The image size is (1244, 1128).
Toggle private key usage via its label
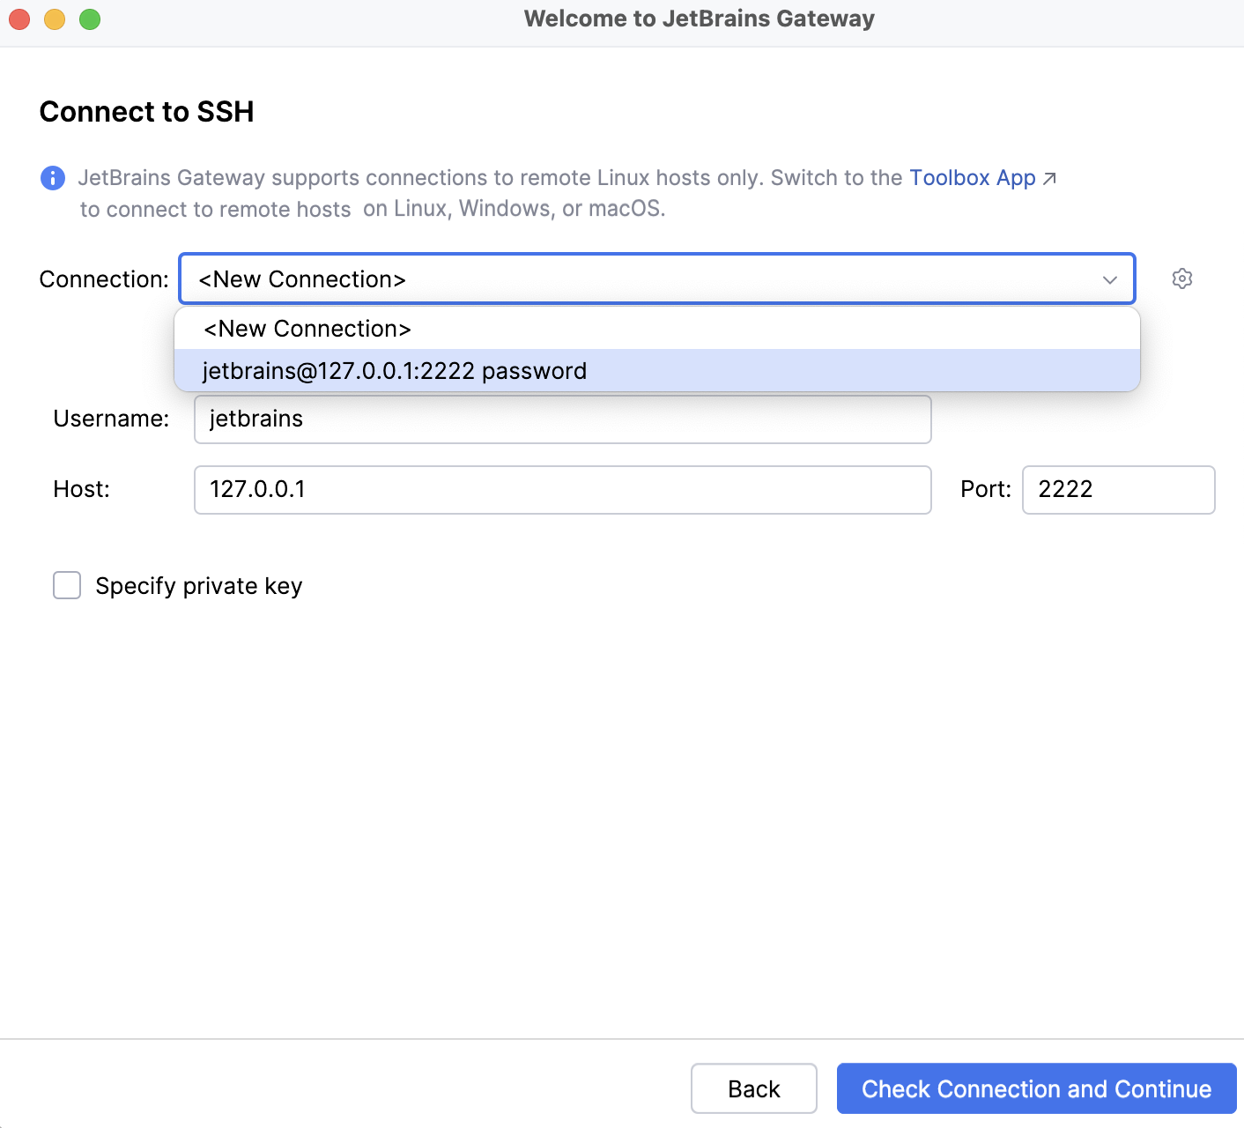198,585
